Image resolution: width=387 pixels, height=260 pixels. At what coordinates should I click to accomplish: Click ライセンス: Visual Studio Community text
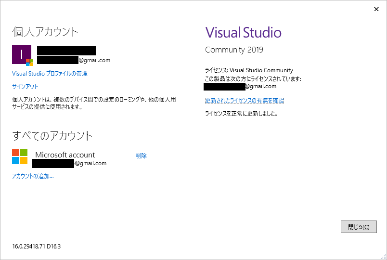pyautogui.click(x=249, y=70)
